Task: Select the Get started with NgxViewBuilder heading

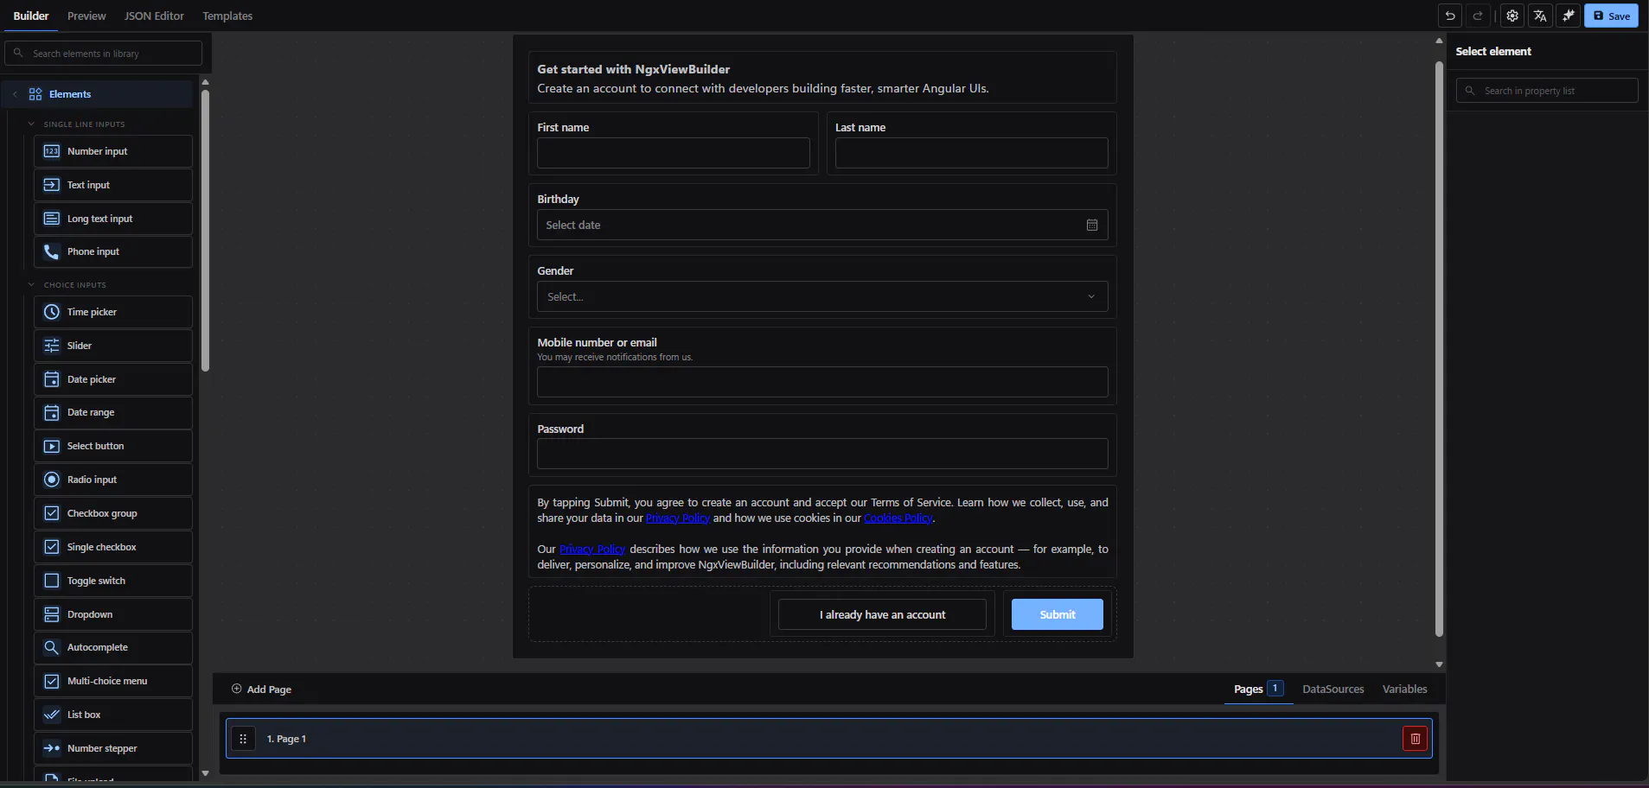Action: 634,69
